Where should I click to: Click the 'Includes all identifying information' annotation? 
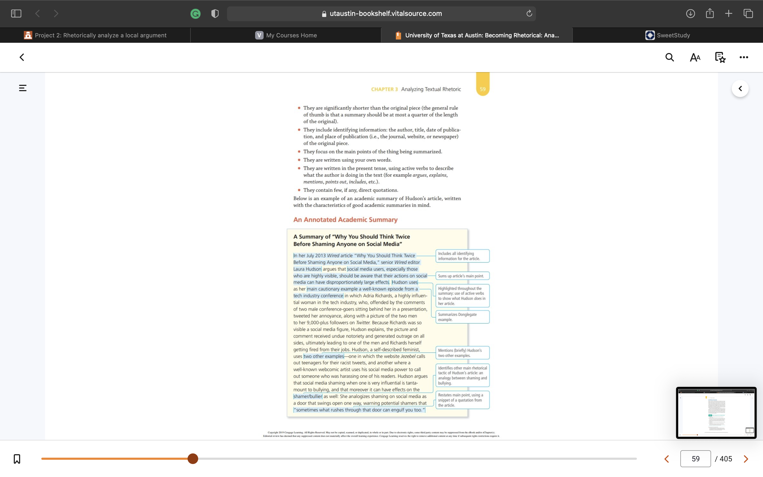(462, 256)
